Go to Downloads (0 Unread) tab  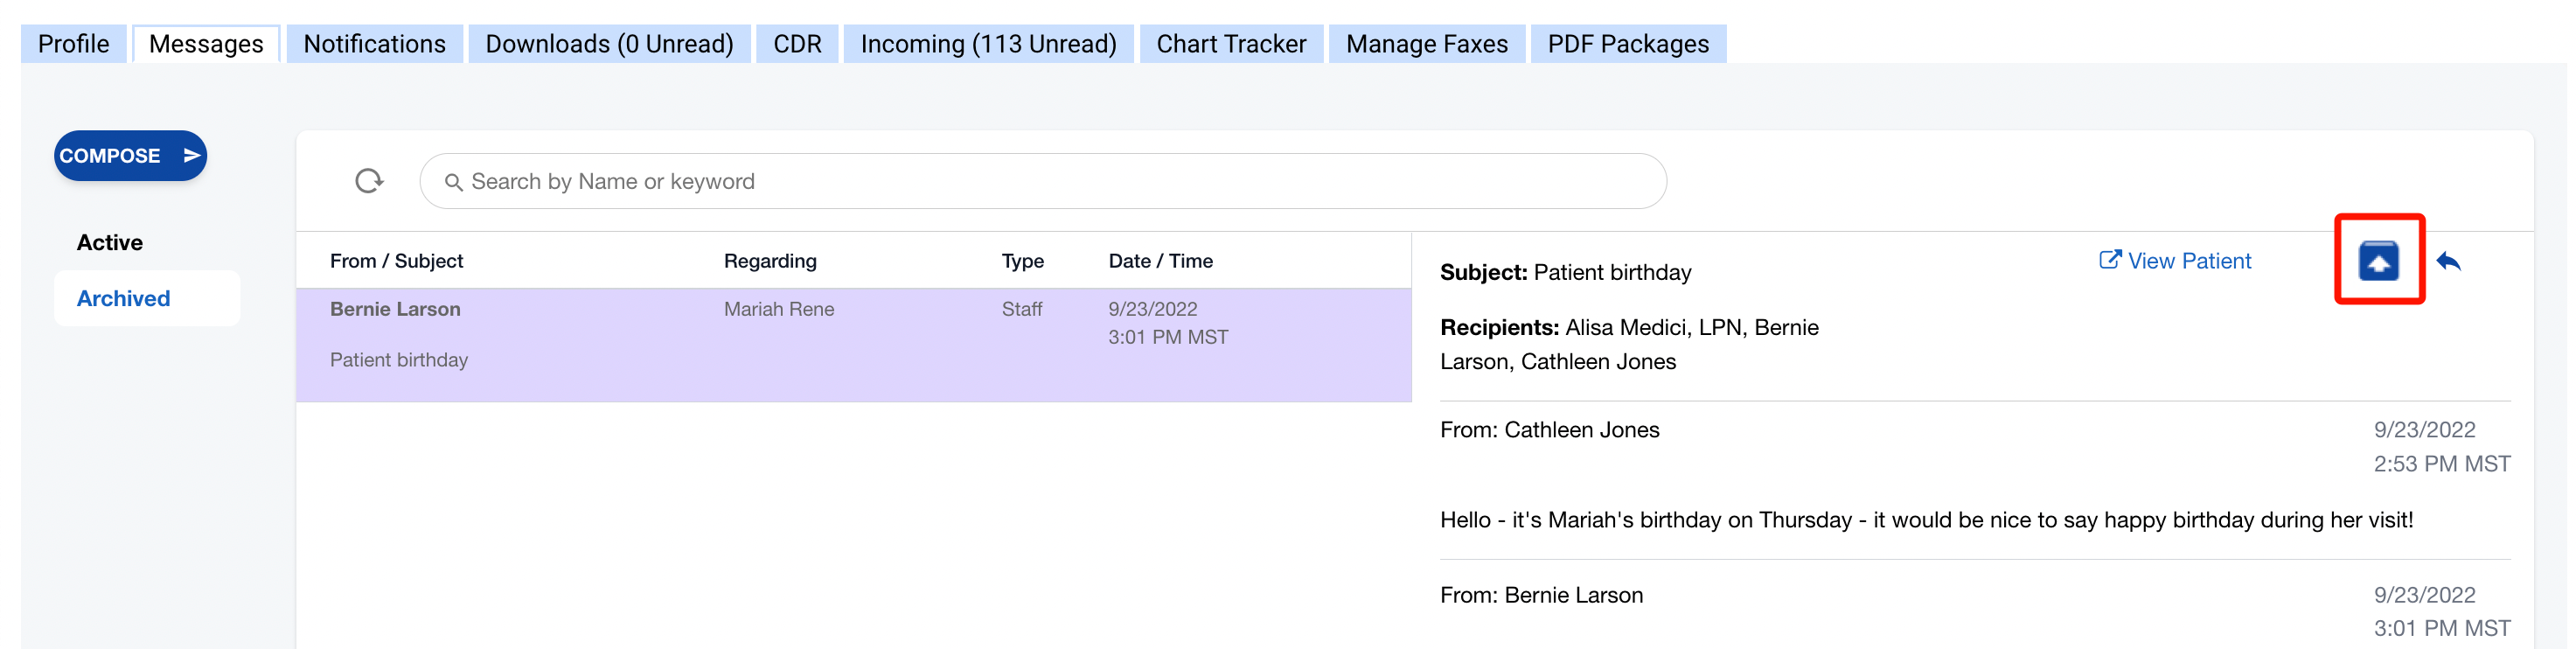pos(609,44)
